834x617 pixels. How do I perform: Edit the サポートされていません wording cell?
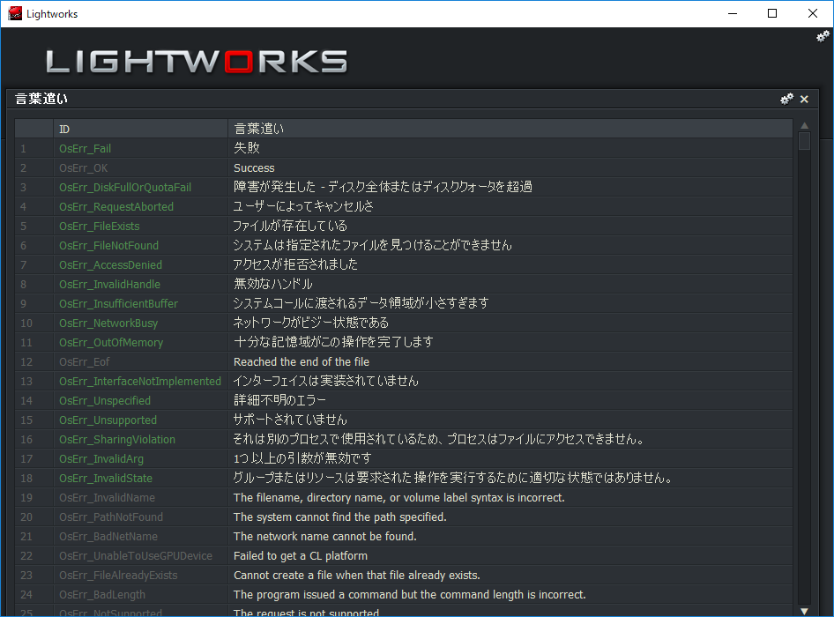point(510,420)
